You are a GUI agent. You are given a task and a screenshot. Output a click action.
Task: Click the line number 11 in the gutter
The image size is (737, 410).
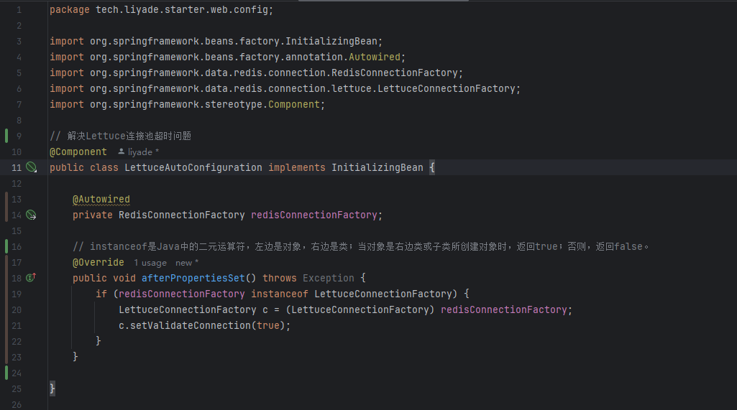coord(17,168)
